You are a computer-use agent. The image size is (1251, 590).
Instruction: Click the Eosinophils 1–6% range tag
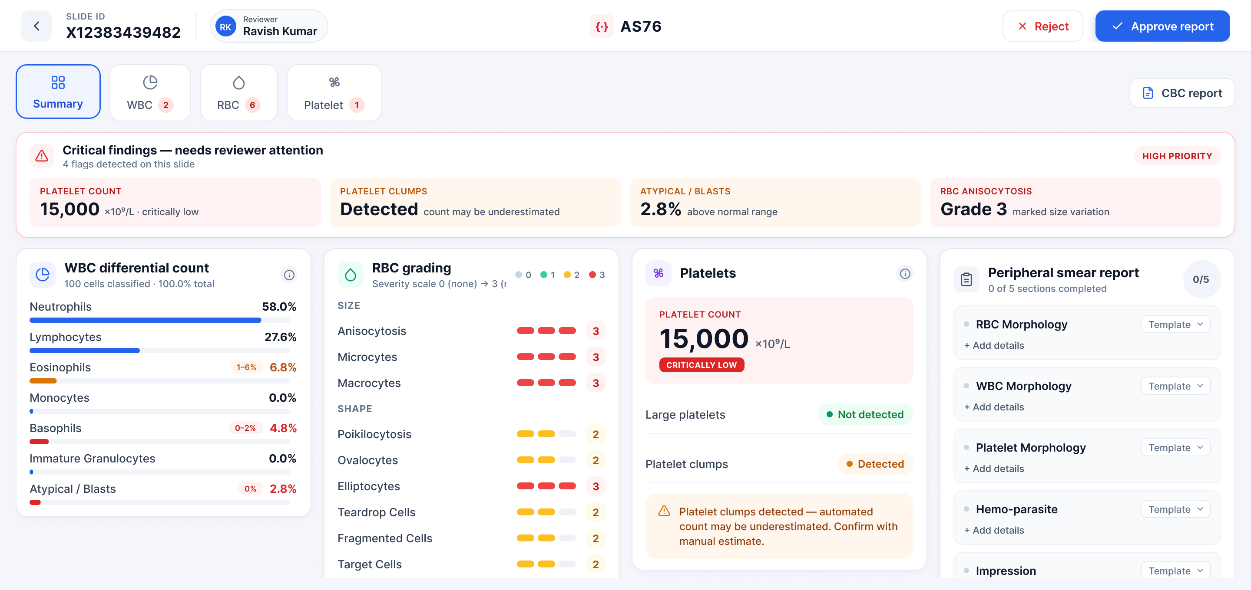(x=246, y=367)
